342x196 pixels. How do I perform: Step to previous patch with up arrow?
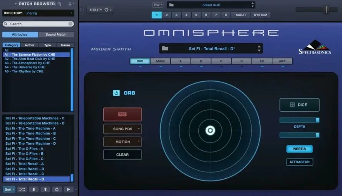tap(45, 189)
